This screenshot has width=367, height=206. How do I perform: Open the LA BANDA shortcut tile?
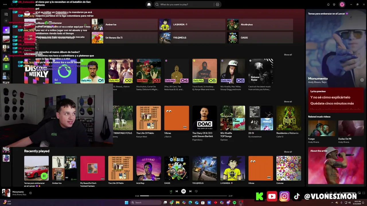click(x=192, y=25)
